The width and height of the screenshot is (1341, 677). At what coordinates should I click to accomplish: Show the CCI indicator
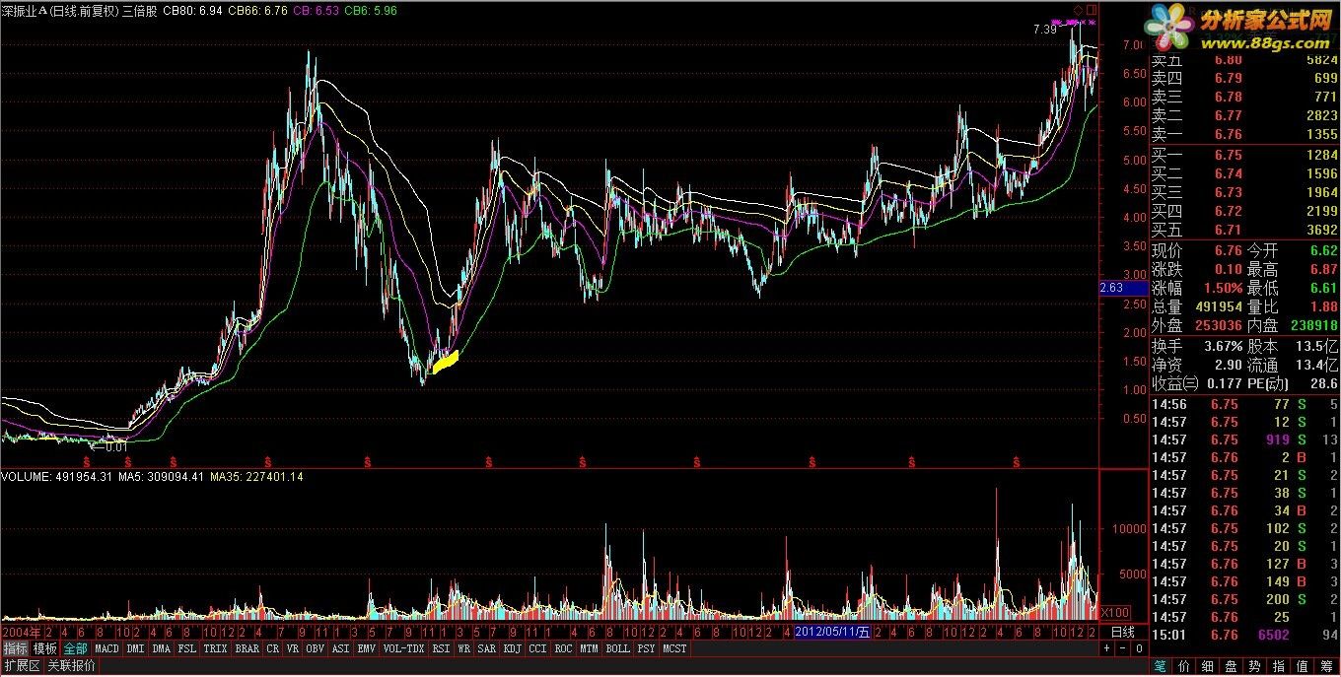point(537,648)
